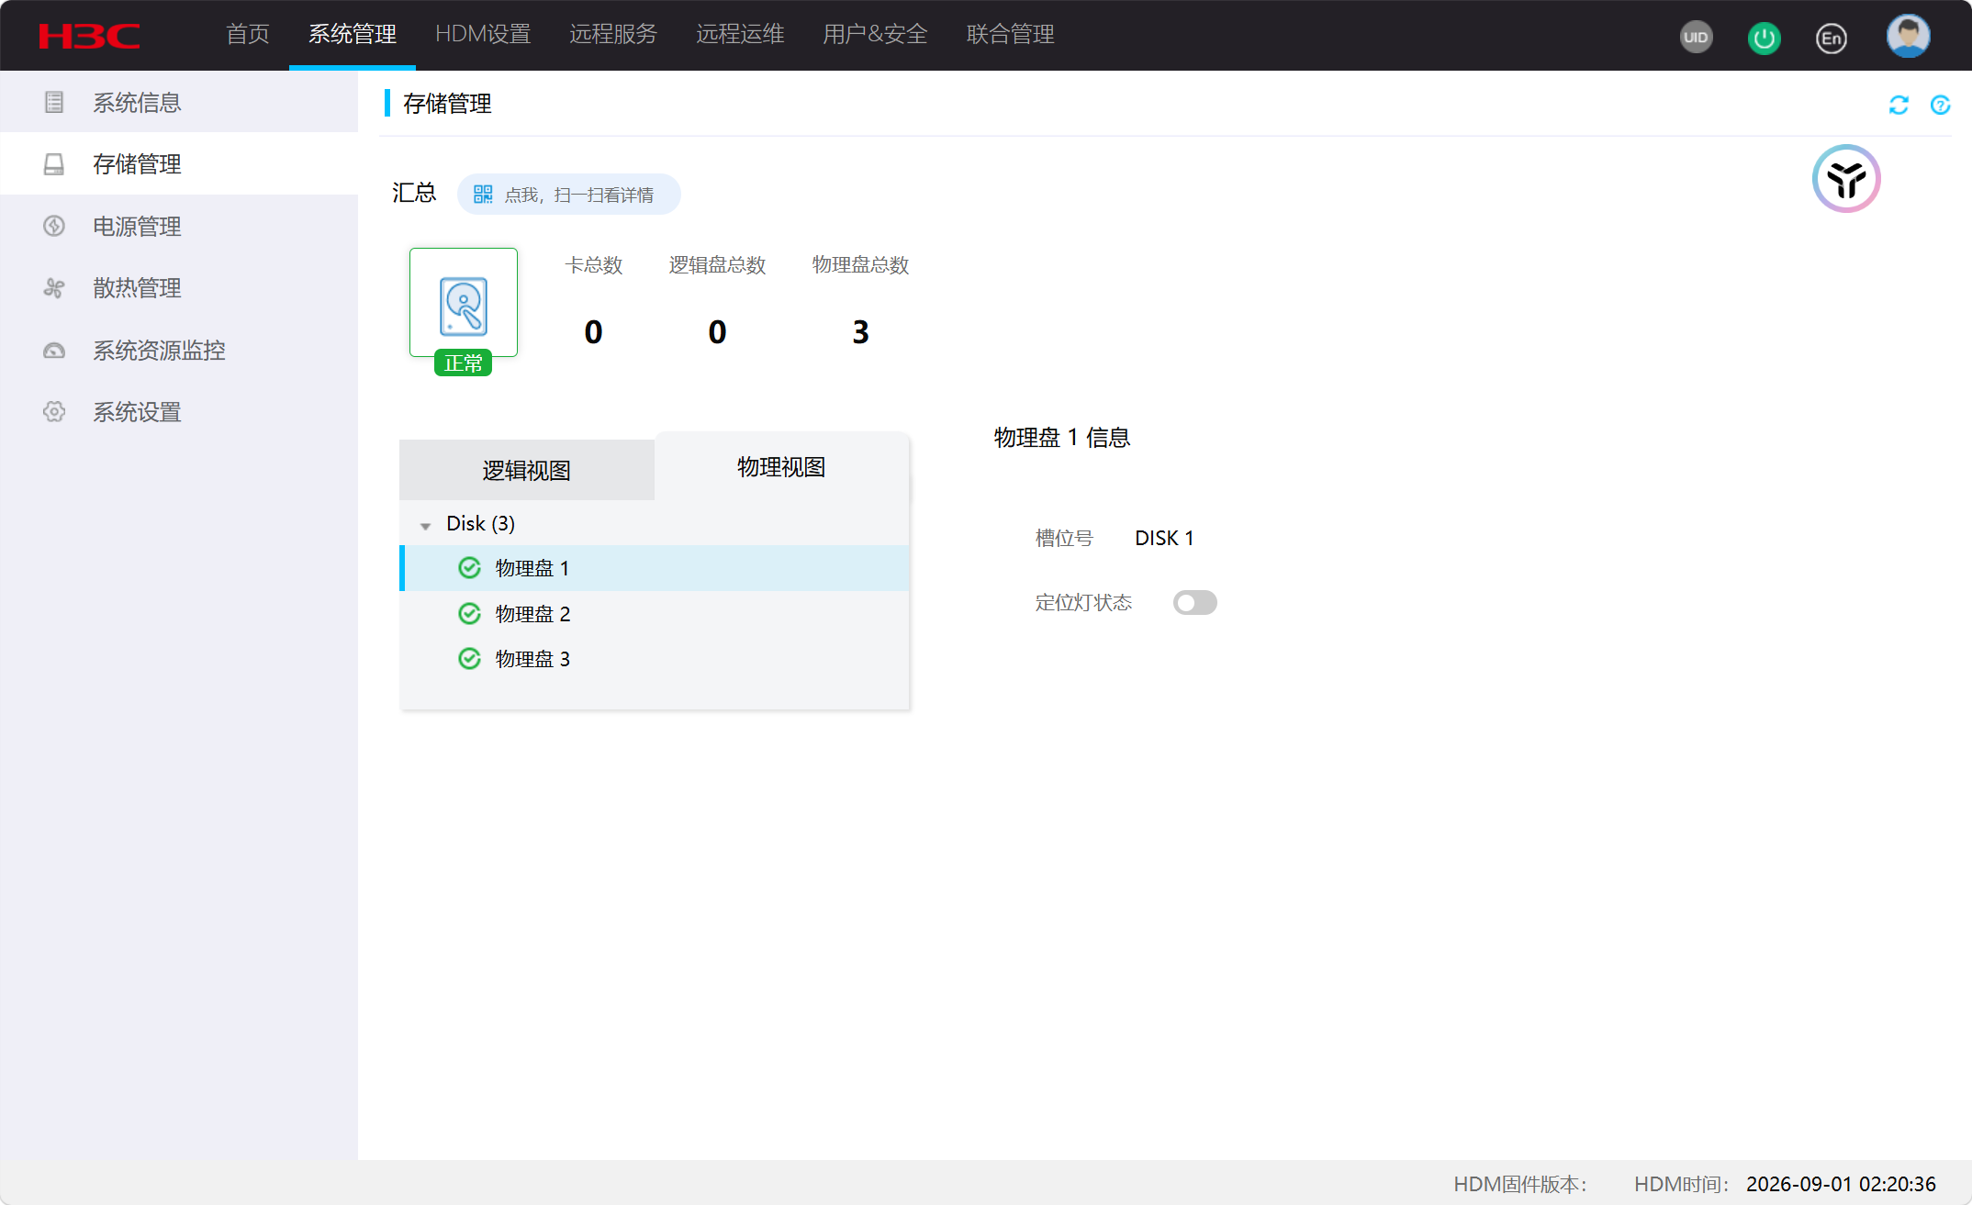
Task: Switch language with the En icon
Action: click(x=1831, y=38)
